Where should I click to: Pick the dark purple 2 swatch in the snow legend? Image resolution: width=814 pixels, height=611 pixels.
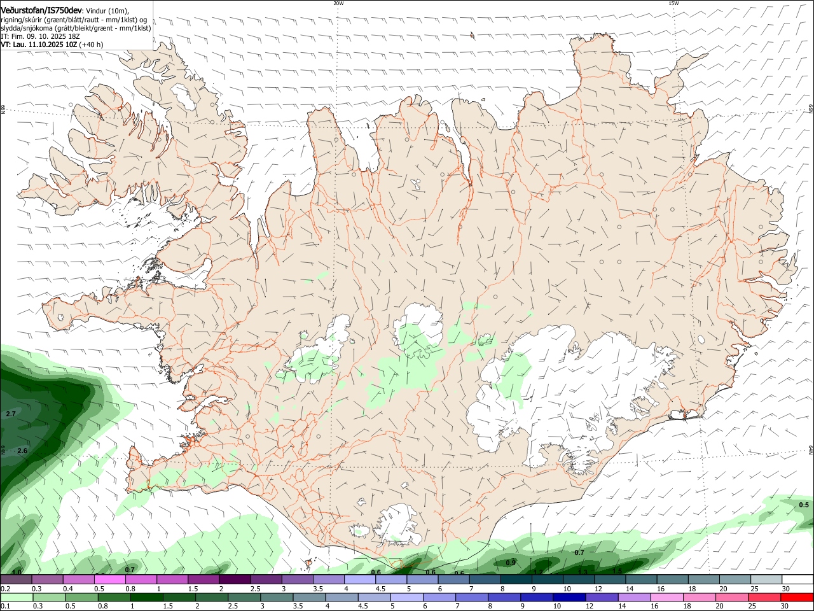[x=235, y=579]
